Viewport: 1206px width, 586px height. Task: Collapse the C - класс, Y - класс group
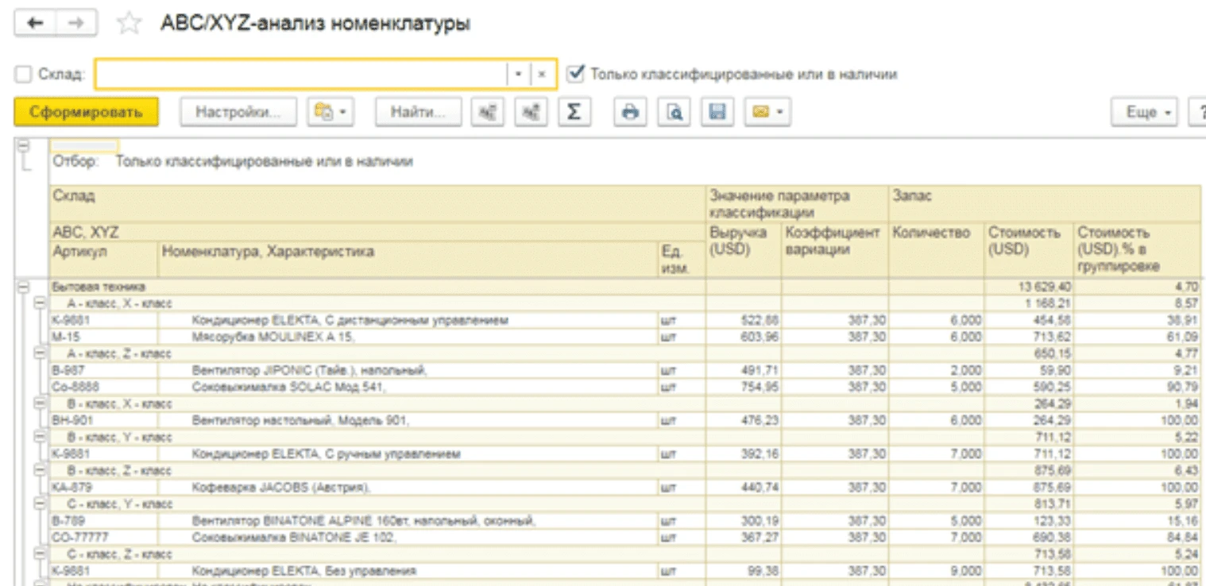pos(39,504)
